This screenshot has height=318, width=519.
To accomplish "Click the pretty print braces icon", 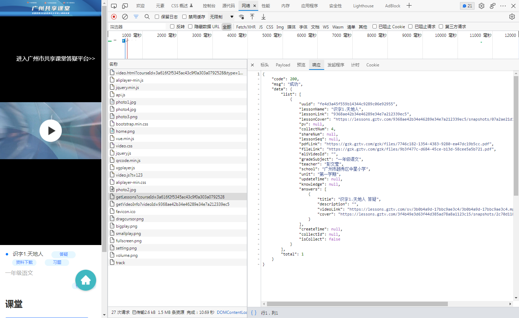I will tap(254, 313).
